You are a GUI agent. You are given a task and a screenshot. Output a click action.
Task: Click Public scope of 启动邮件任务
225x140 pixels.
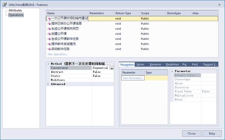click(145, 49)
